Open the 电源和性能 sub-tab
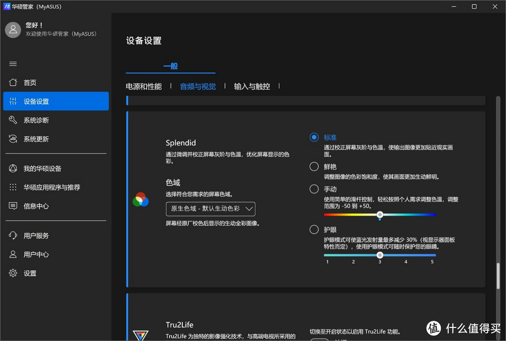This screenshot has width=506, height=341. (x=144, y=87)
